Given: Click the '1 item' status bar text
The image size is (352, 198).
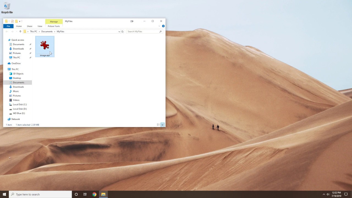Looking at the screenshot, I should coord(9,125).
